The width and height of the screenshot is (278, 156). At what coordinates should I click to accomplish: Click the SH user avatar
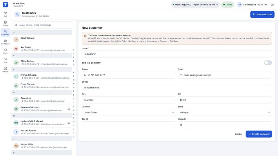(x=239, y=5)
